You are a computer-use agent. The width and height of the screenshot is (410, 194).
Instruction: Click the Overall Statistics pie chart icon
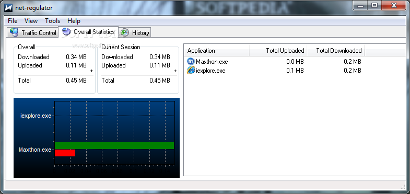click(66, 32)
